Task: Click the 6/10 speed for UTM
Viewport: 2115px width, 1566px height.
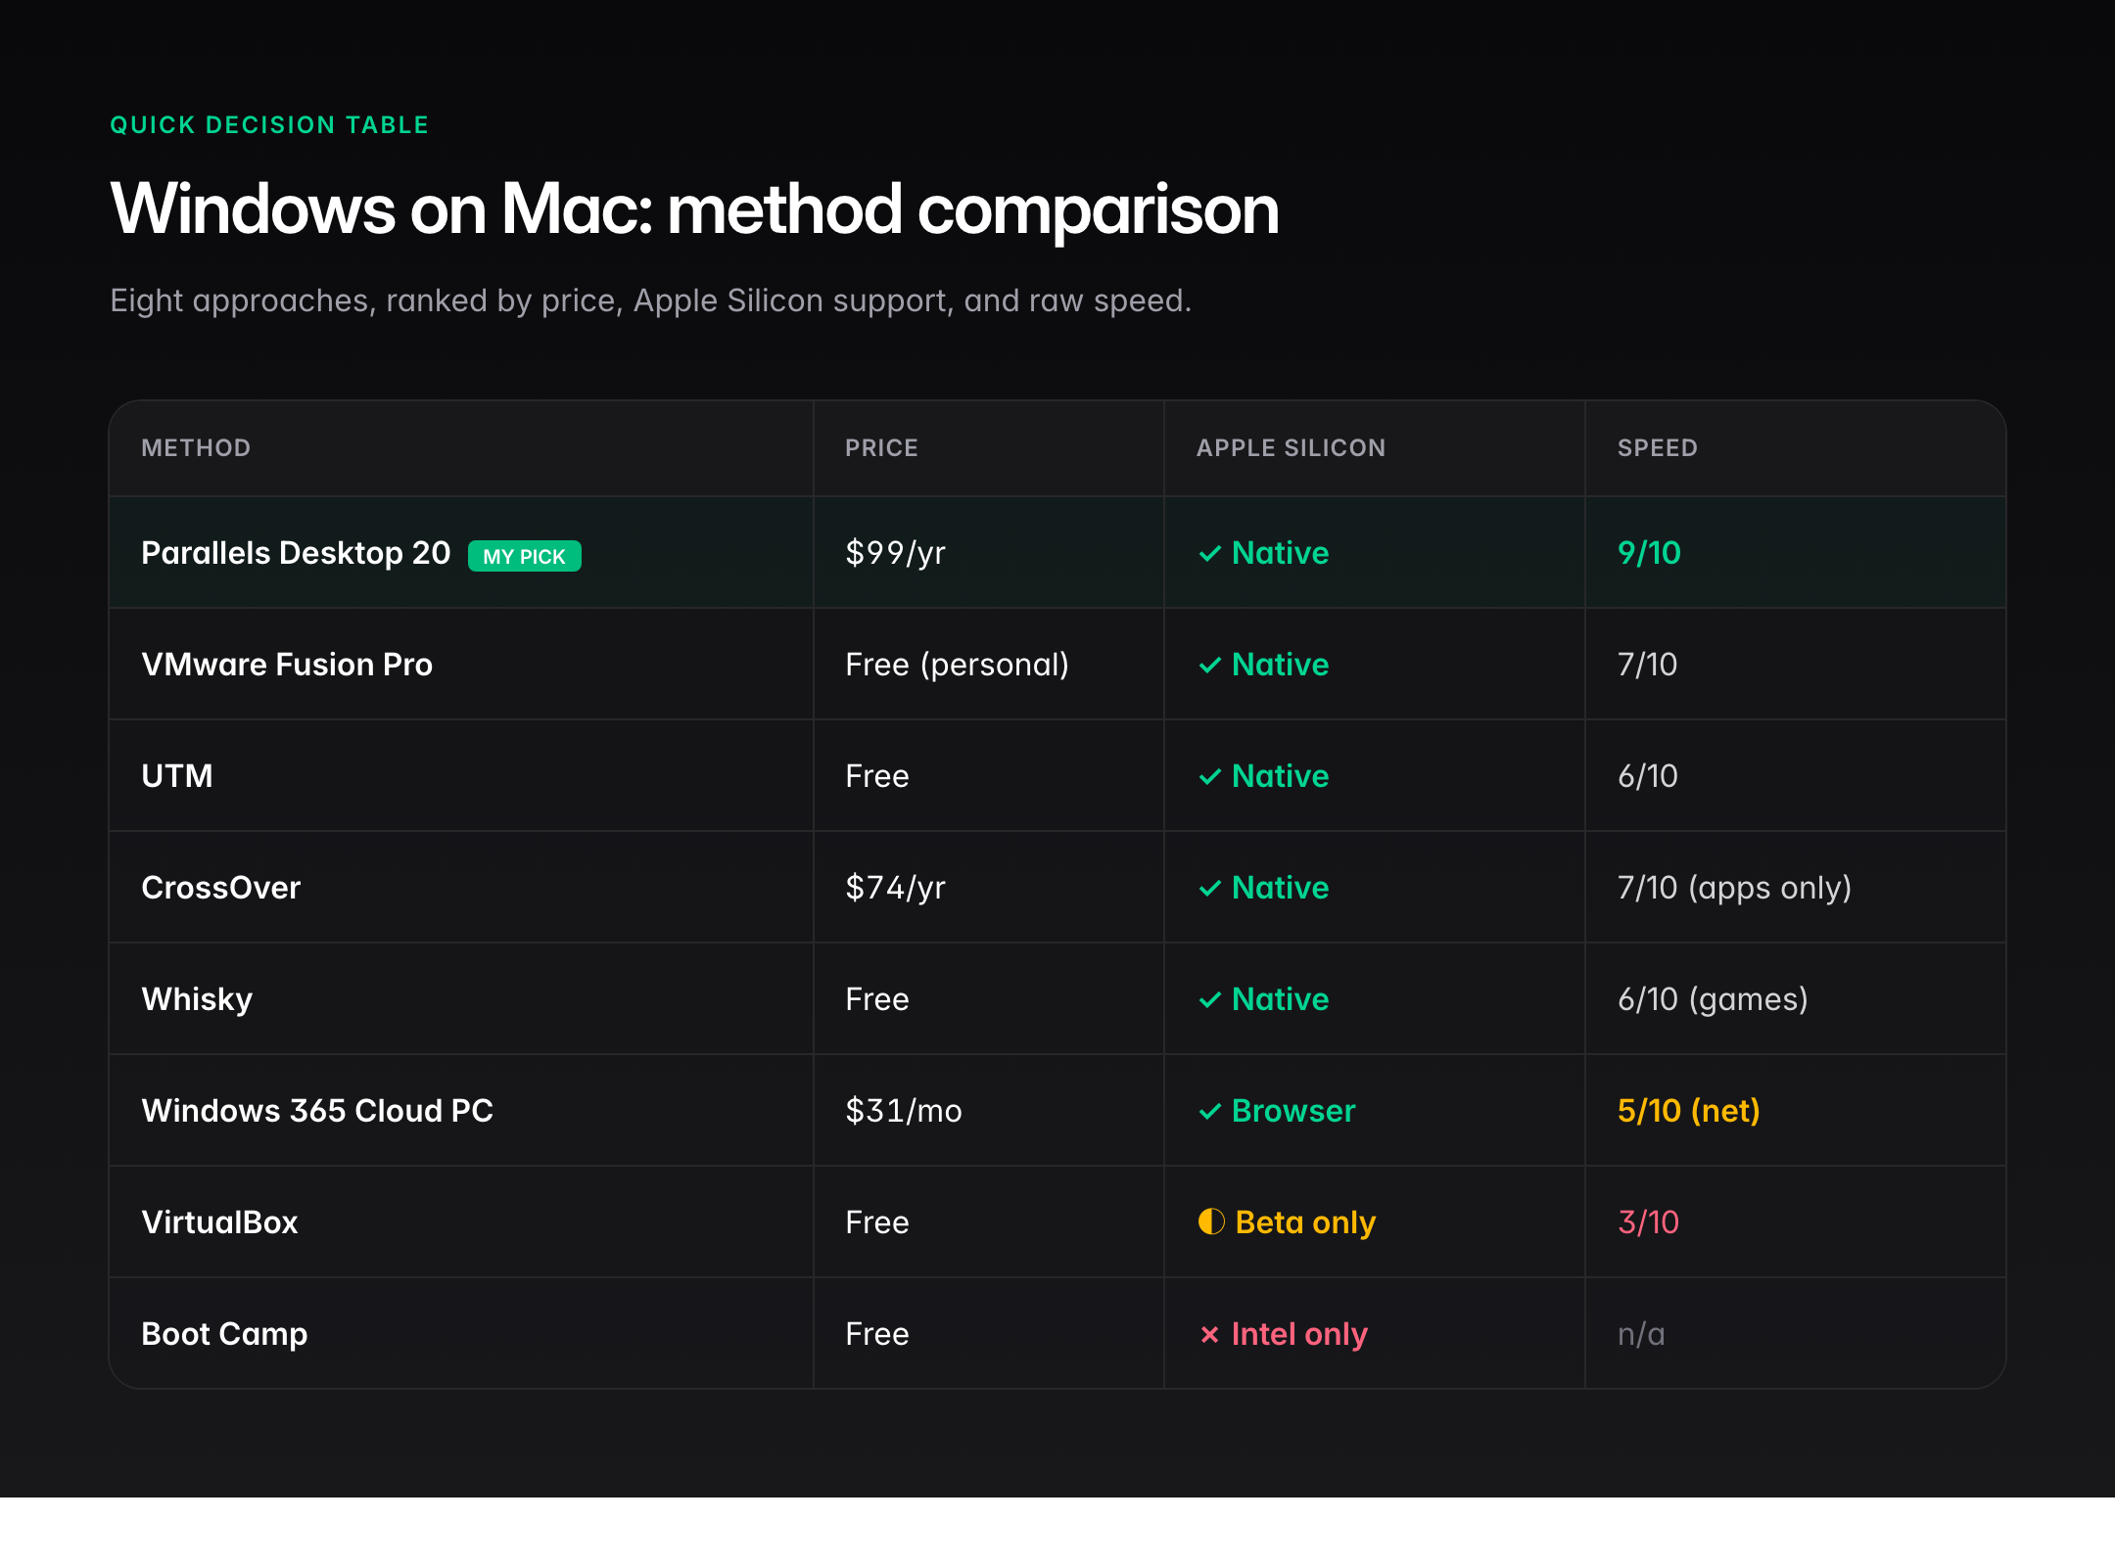Action: (1647, 776)
